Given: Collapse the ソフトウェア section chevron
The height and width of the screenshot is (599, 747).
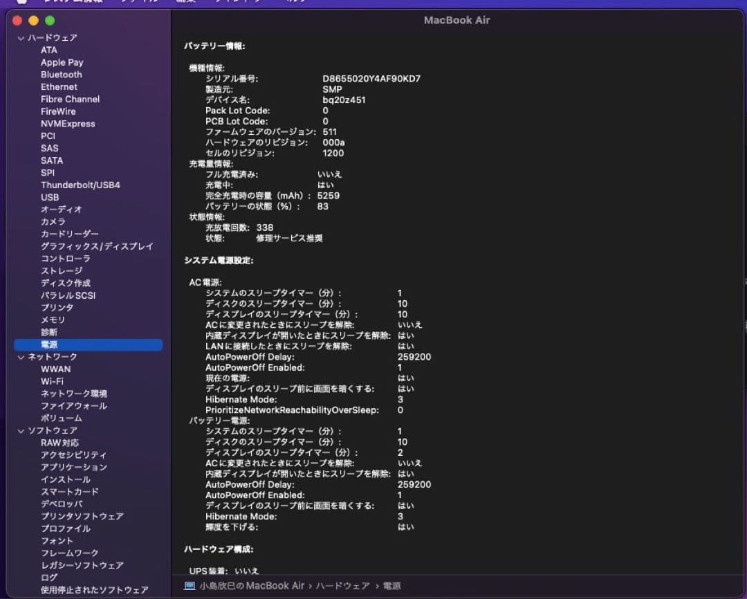Looking at the screenshot, I should pyautogui.click(x=21, y=430).
